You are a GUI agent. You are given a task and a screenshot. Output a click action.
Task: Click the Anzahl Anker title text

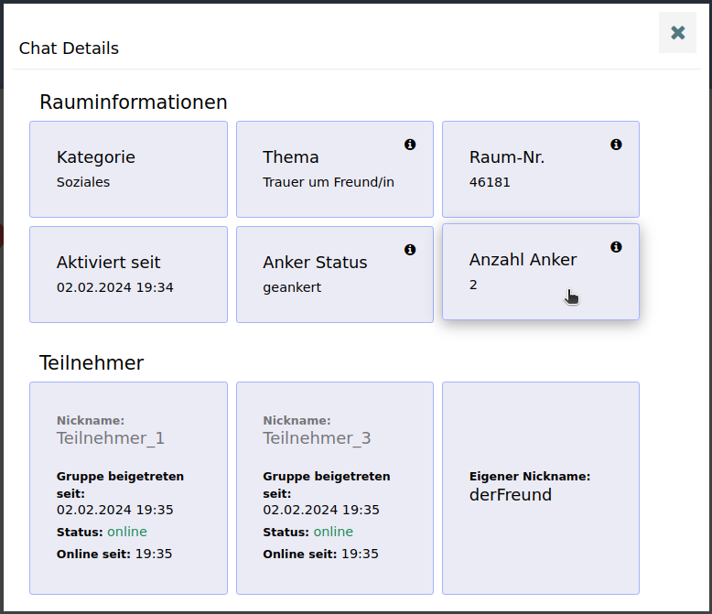coord(523,260)
